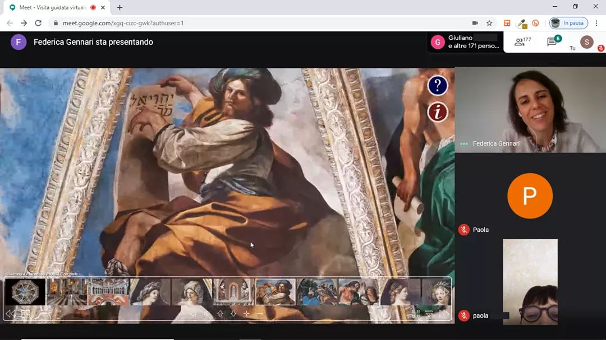Select the first turbaned woman portrait thumbnail

pos(150,292)
